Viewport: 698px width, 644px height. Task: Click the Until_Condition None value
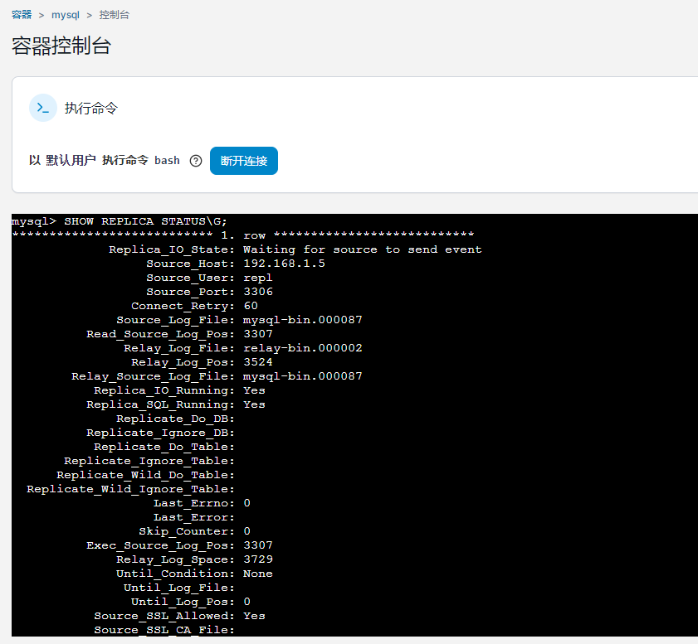[257, 574]
